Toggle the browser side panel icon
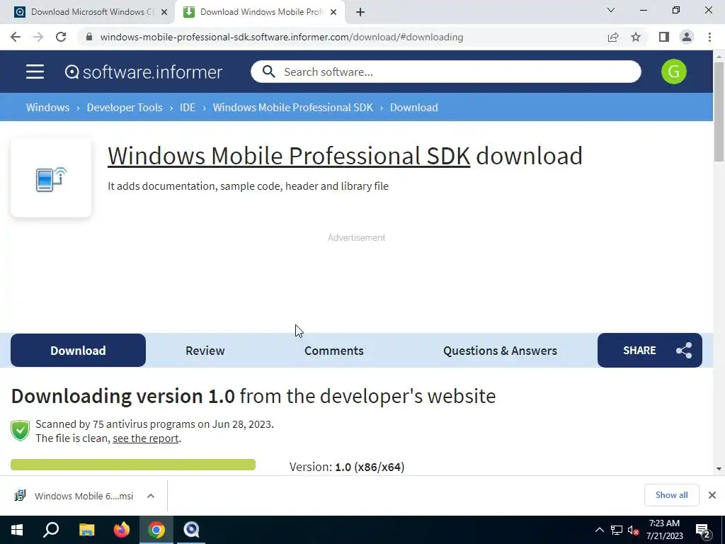 pyautogui.click(x=664, y=37)
